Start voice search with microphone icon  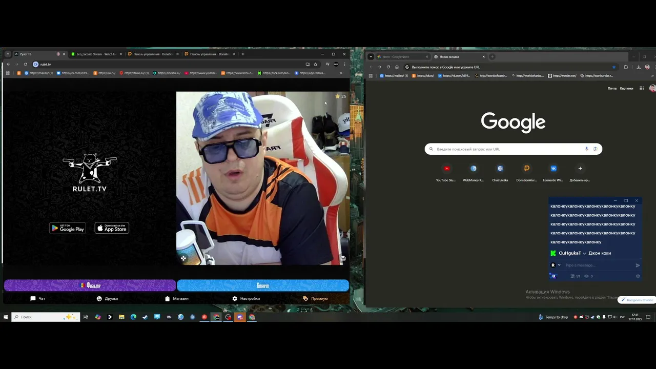(x=587, y=149)
